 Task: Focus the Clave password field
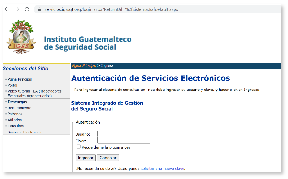[124, 140]
